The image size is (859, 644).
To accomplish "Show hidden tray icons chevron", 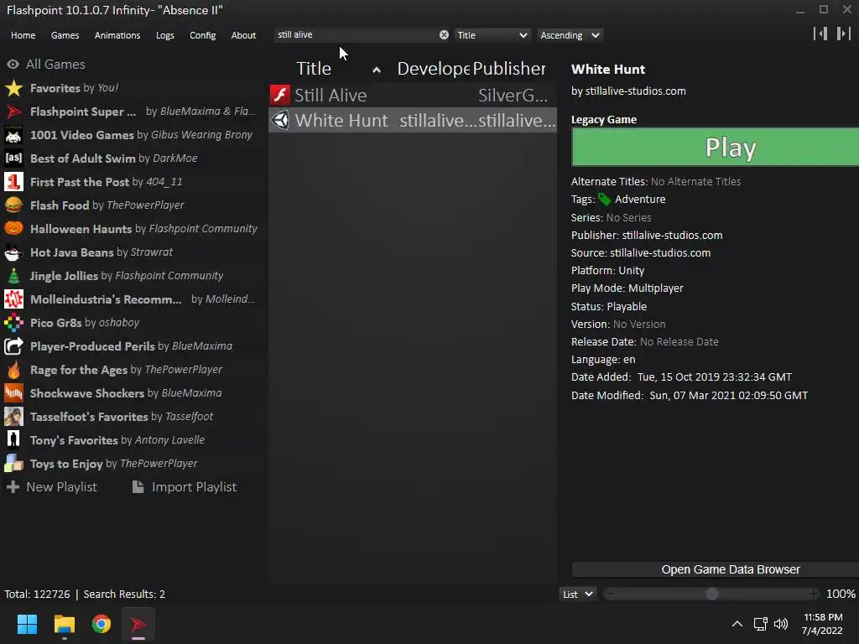I will tap(737, 624).
